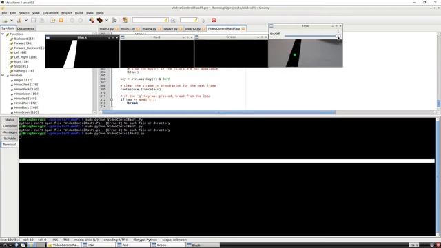
Task: Select the Left_Right [108] function symbol
Action: 25,57
